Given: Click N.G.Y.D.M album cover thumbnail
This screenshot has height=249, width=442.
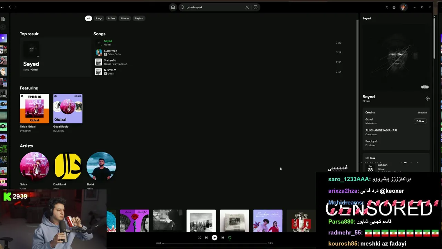Looking at the screenshot, I should 99,72.
